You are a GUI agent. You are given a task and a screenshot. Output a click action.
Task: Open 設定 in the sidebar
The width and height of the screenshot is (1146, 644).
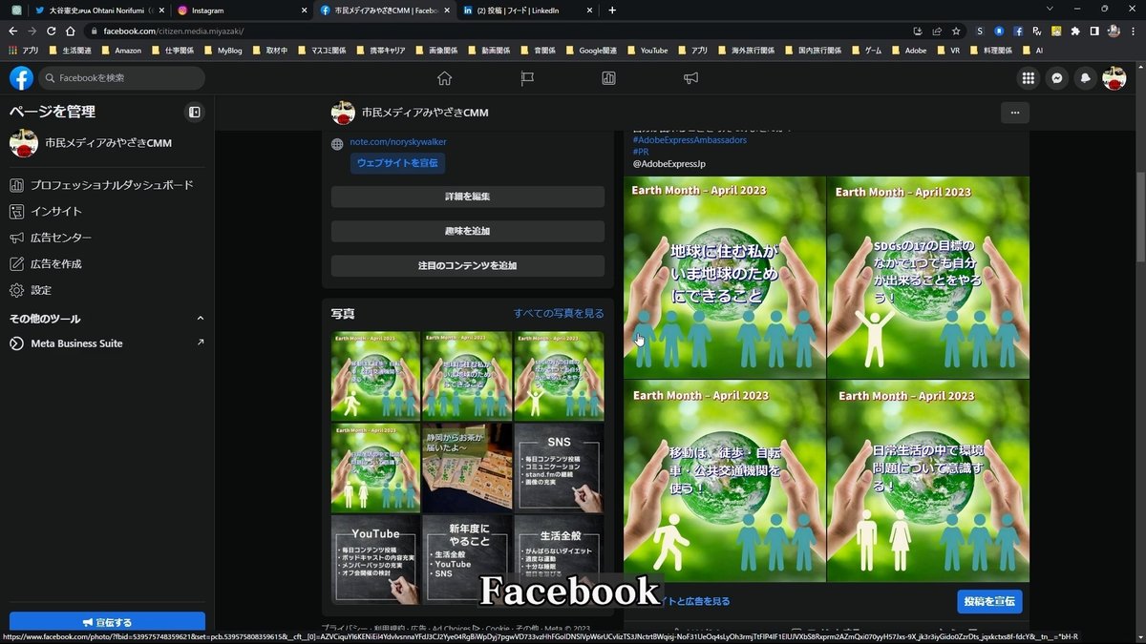click(107, 290)
